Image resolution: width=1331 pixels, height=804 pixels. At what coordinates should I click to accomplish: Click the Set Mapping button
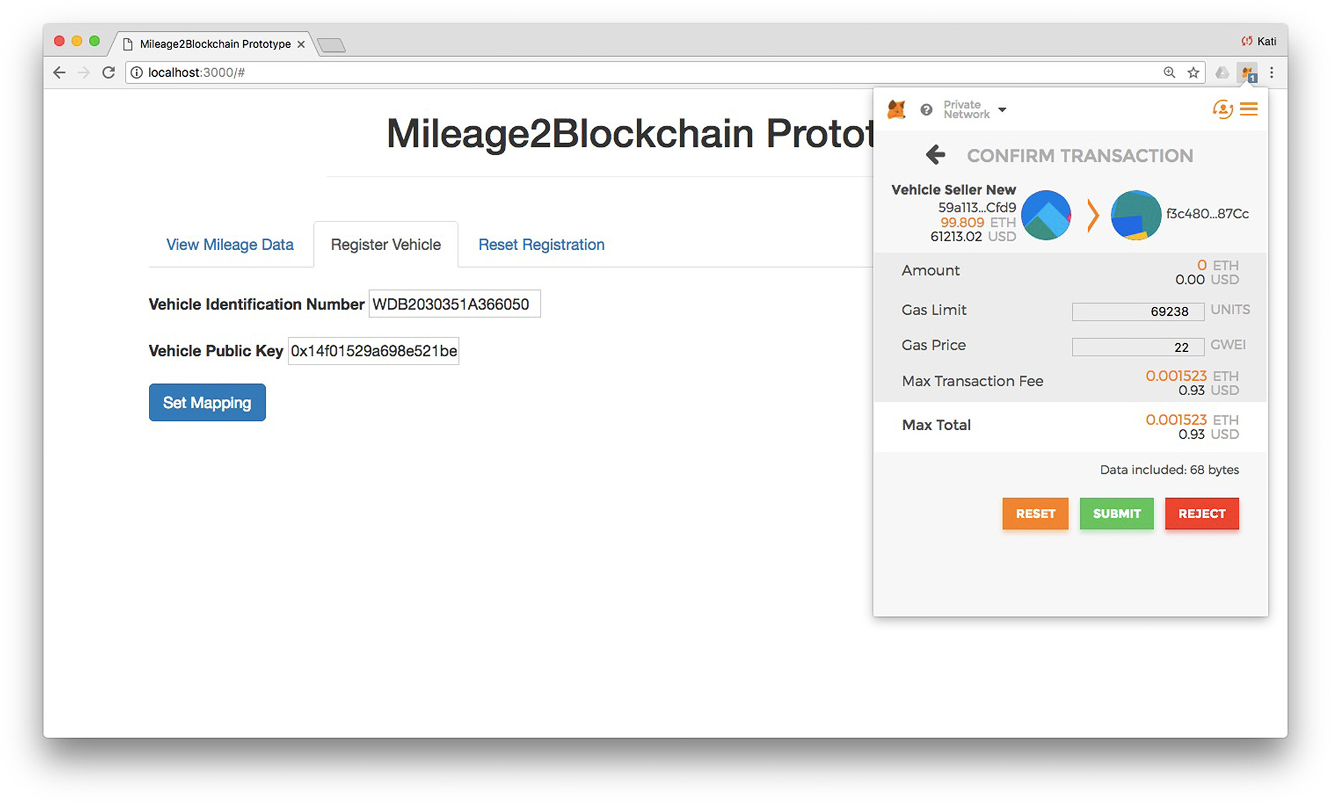(207, 403)
